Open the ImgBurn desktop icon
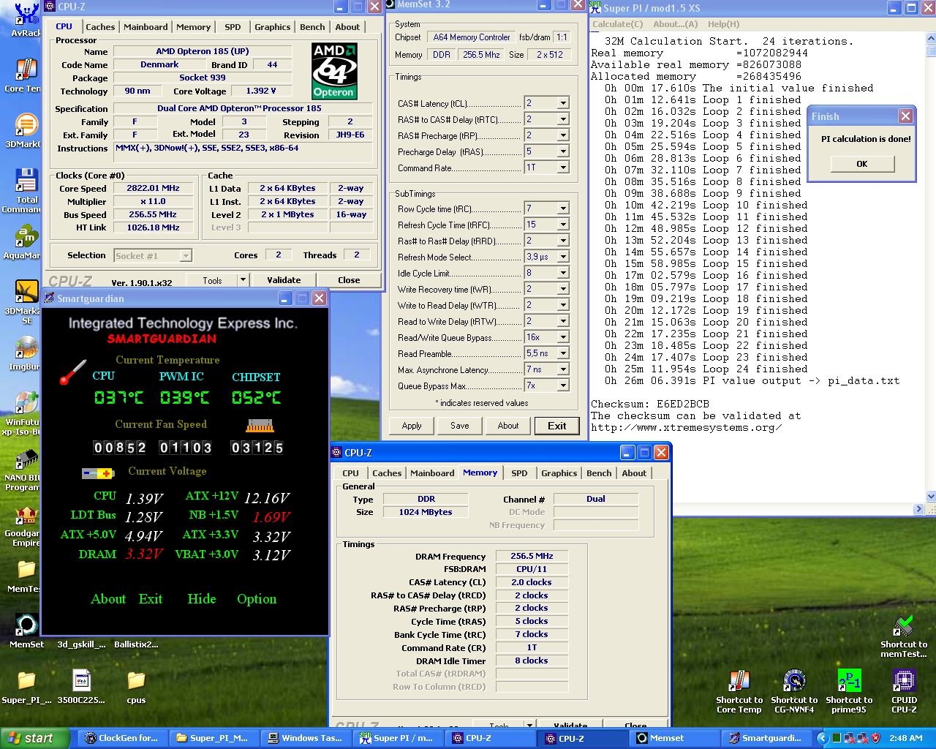 [x=26, y=348]
